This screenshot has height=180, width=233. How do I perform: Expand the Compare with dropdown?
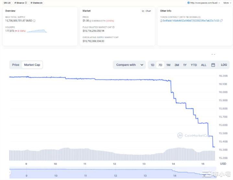tap(129, 65)
